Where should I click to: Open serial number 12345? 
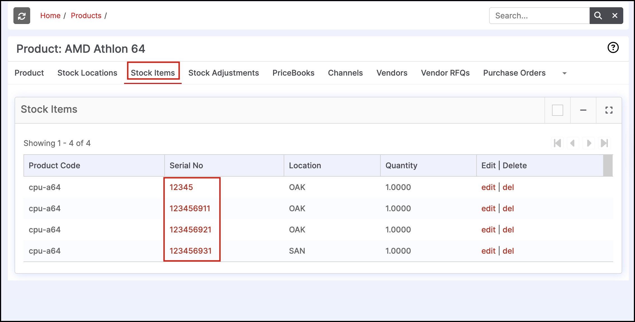coord(181,187)
